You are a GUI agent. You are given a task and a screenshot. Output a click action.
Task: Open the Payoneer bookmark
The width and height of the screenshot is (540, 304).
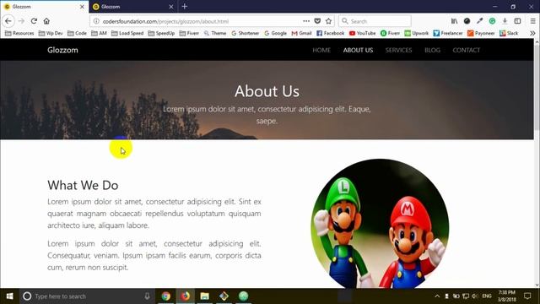[x=481, y=33]
